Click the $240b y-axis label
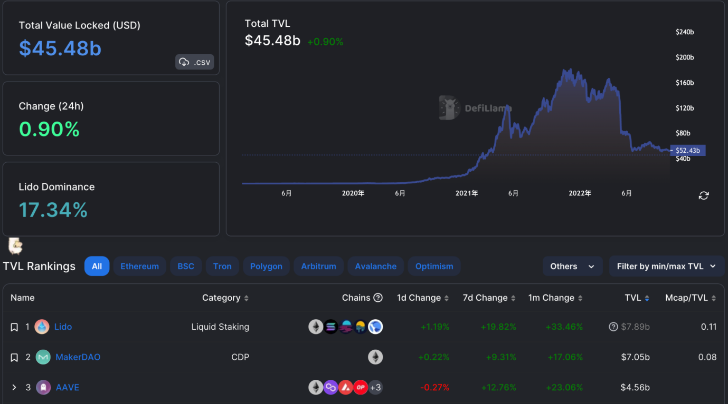 (x=685, y=32)
